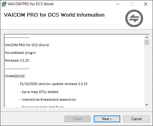Click the scroll down arrow of the changelog

click(147, 105)
